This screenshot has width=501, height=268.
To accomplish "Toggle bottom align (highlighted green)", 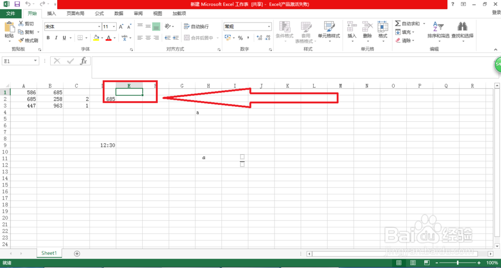I will point(156,27).
